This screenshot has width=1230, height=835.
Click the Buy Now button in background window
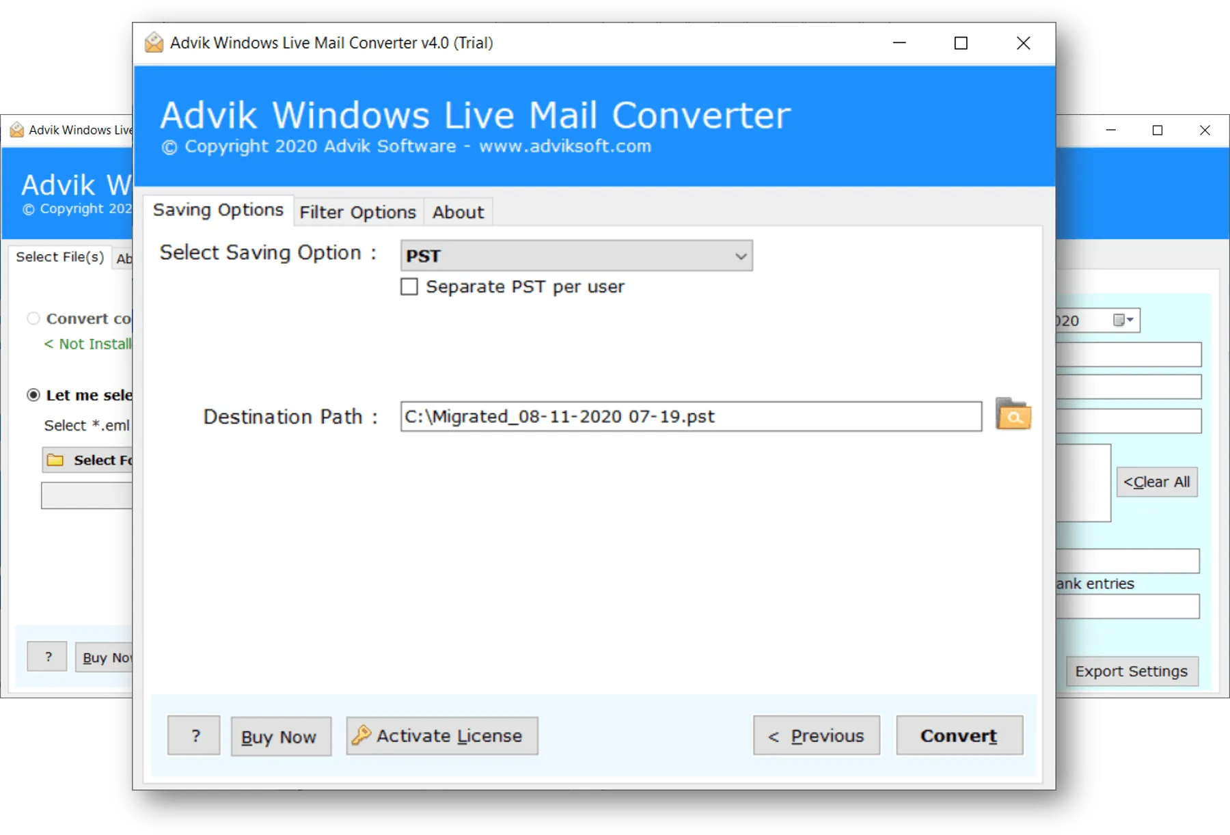coord(104,657)
